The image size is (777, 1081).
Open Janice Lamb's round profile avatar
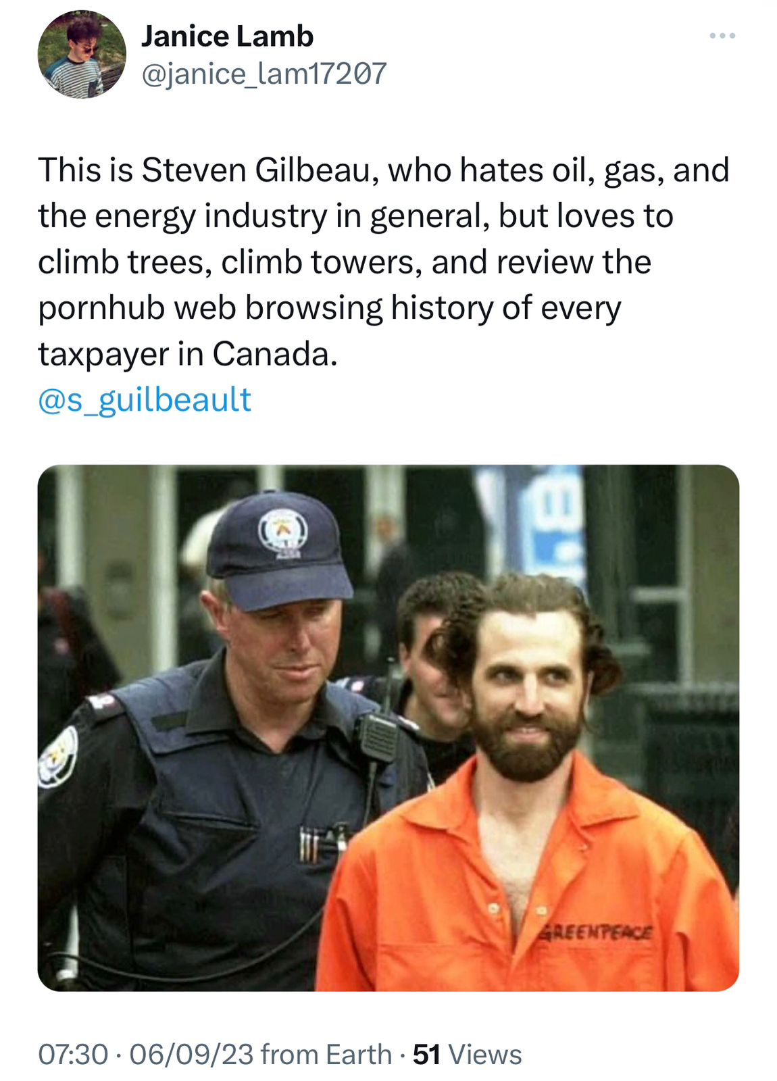(82, 55)
